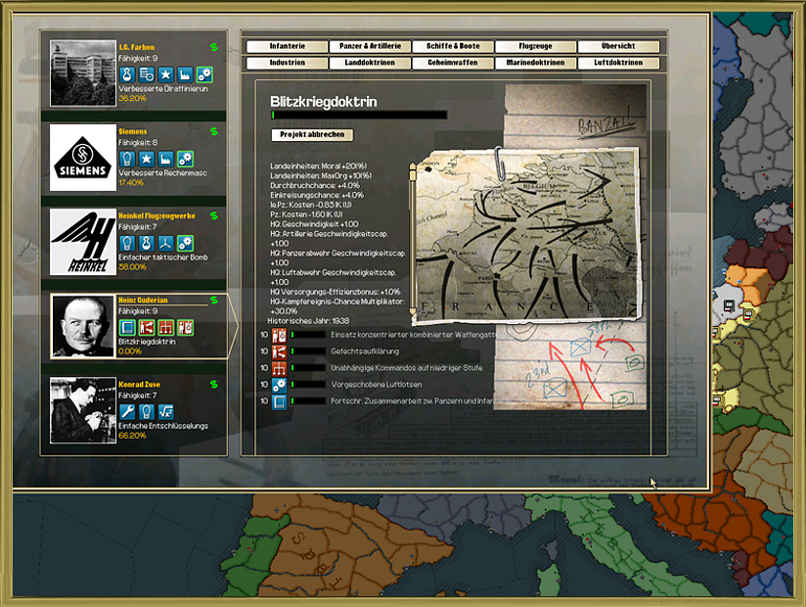
Task: Click the green dollar icon for Konrad Zuse
Action: pyautogui.click(x=214, y=384)
